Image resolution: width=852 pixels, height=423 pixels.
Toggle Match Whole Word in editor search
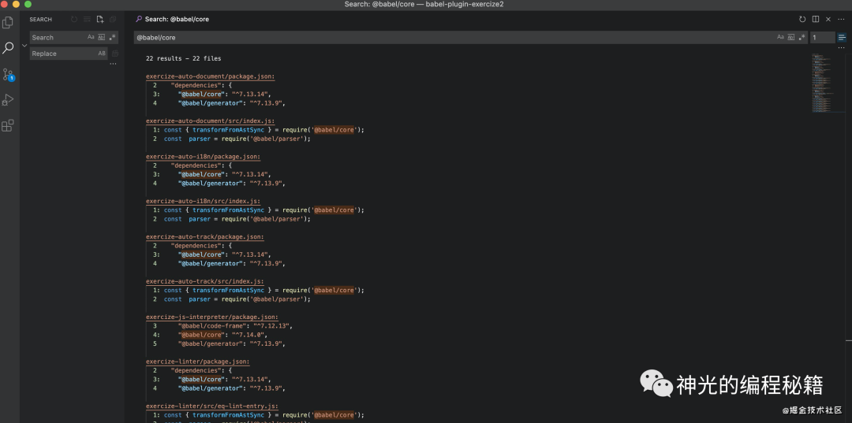791,38
